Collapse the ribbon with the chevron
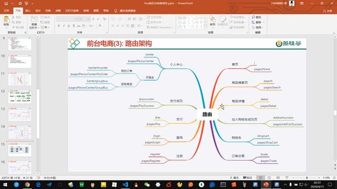This screenshot has height=189, width=337. [x=334, y=33]
